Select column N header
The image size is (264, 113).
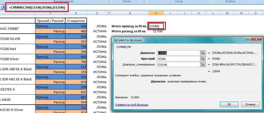click(x=241, y=13)
